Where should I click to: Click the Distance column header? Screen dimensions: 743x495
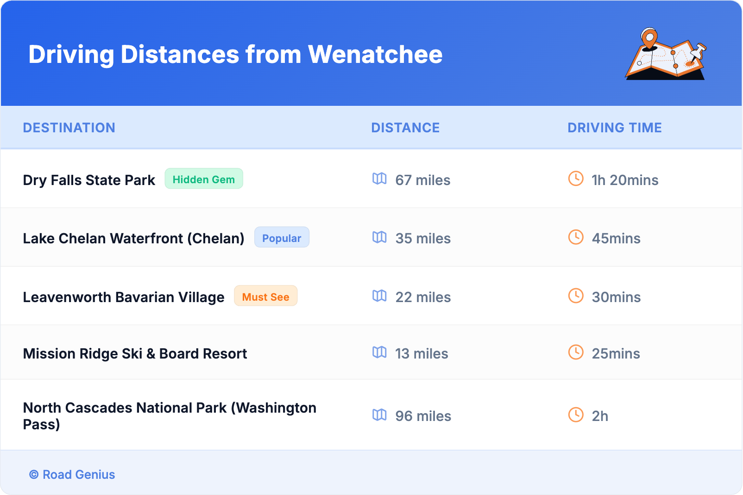coord(405,128)
